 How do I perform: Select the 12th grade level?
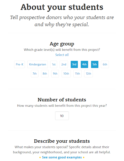click(x=88, y=74)
